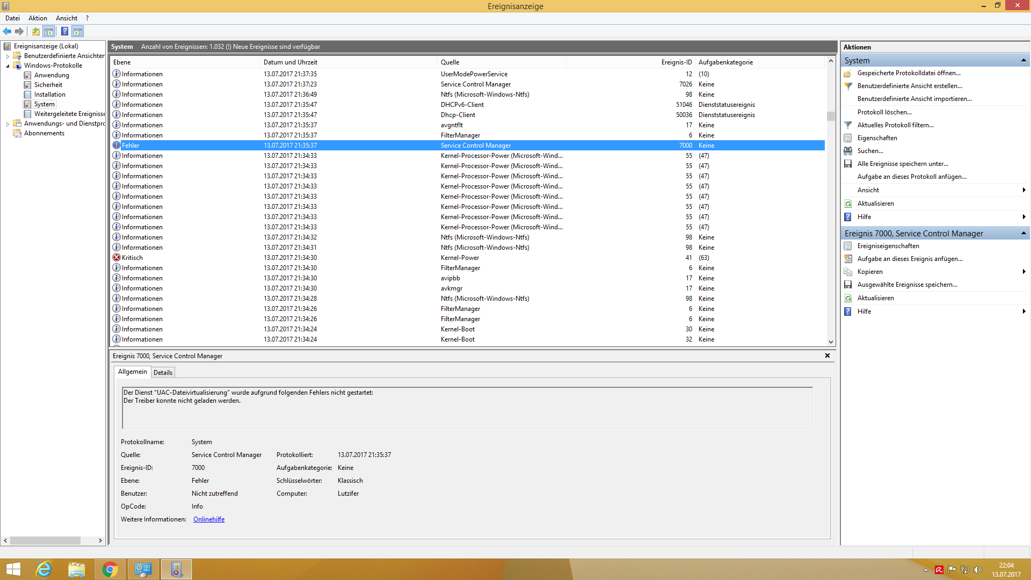
Task: Close the event preview pane
Action: pyautogui.click(x=827, y=356)
